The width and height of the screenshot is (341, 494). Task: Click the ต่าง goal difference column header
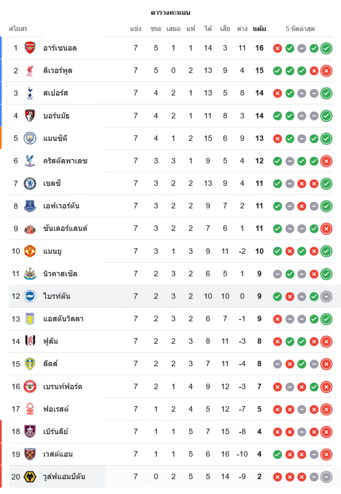242,29
